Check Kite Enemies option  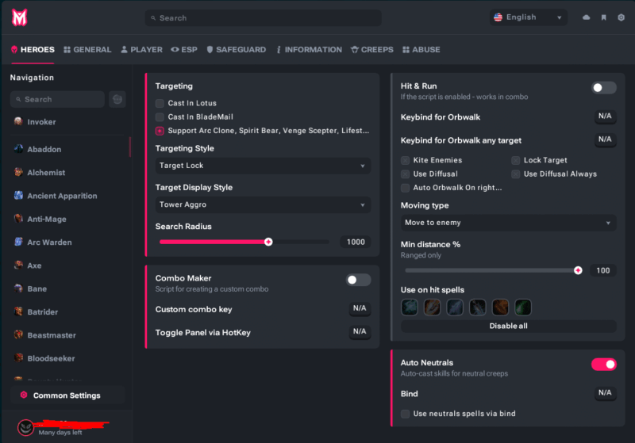tap(405, 160)
